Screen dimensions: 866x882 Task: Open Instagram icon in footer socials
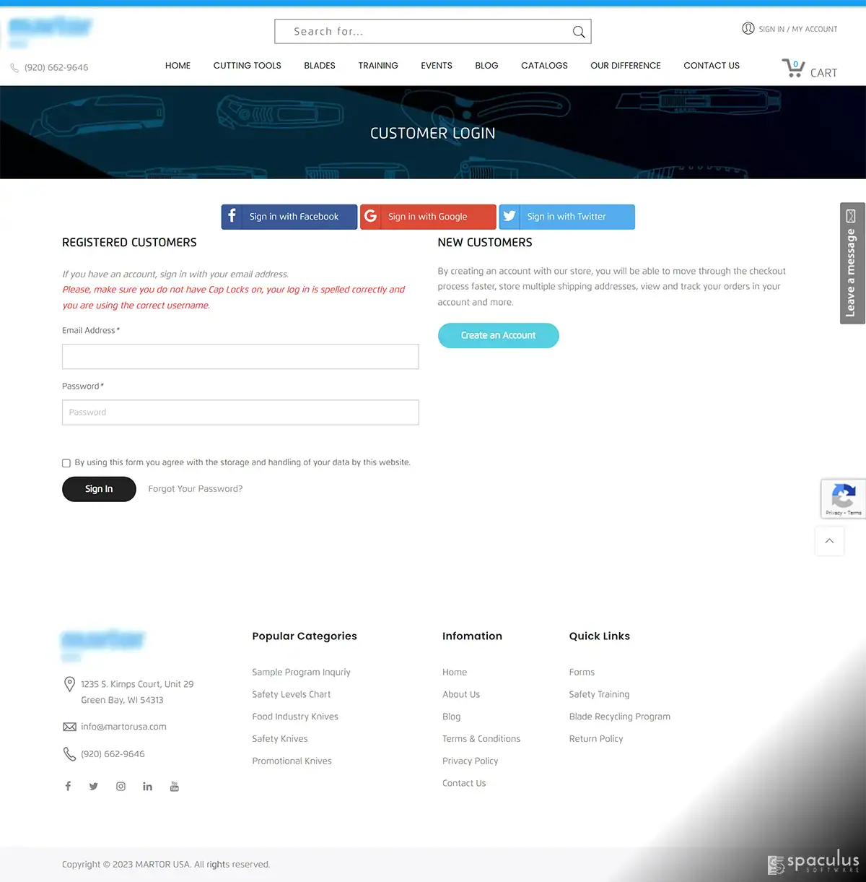coord(121,786)
